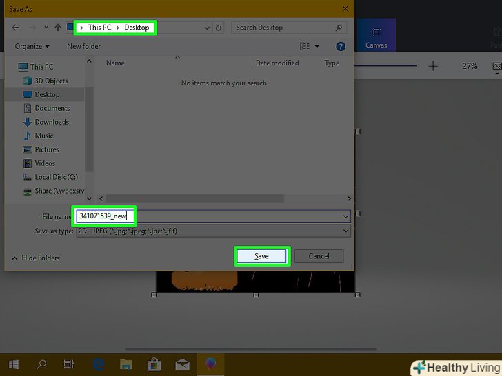502x376 pixels.
Task: Click the Save button
Action: click(261, 256)
